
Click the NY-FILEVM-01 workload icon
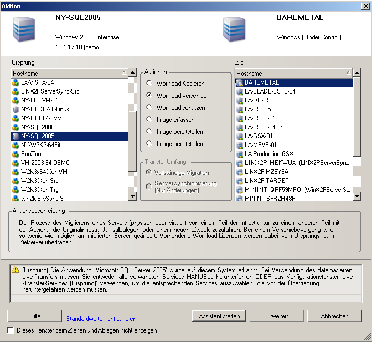click(x=15, y=100)
